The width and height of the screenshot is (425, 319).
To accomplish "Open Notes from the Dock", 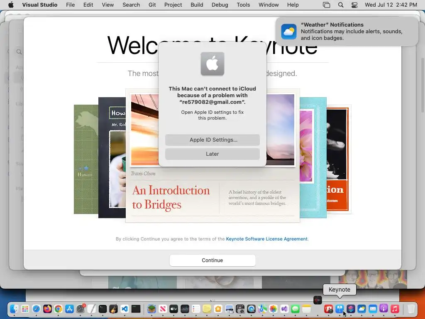I will coord(307,309).
